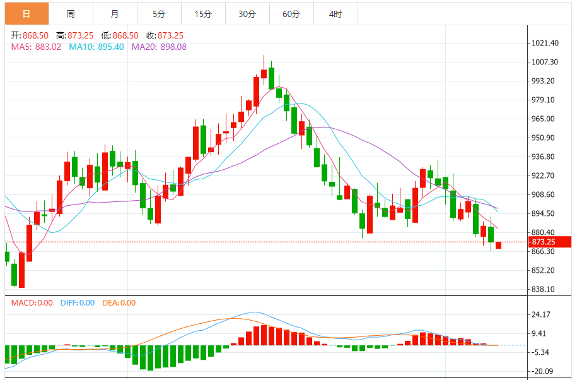Screen dimensions: 577x380
Task: Click the tallest red MACD histogram bar
Action: [x=264, y=335]
